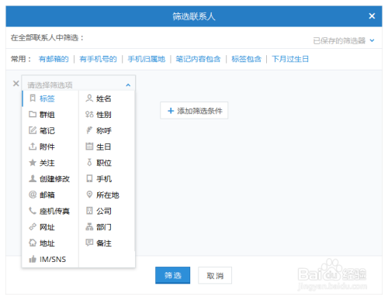Select 网址 filter option
Screen dimensions: 388x300
tap(50, 227)
